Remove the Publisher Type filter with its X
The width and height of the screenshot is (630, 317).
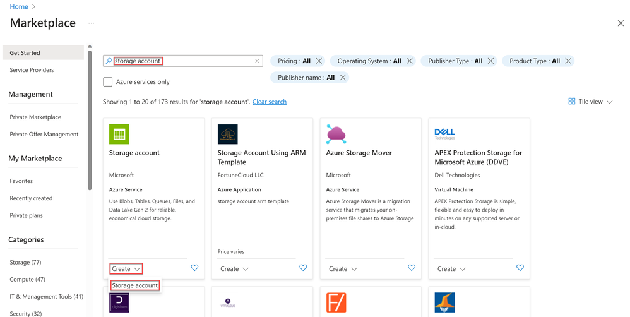point(490,61)
